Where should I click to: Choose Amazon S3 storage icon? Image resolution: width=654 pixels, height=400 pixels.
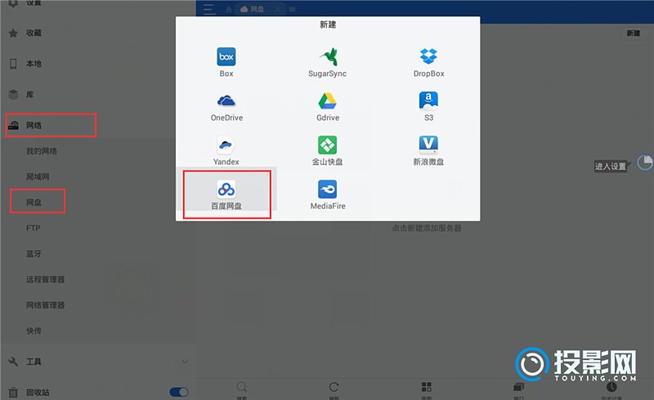[x=428, y=101]
